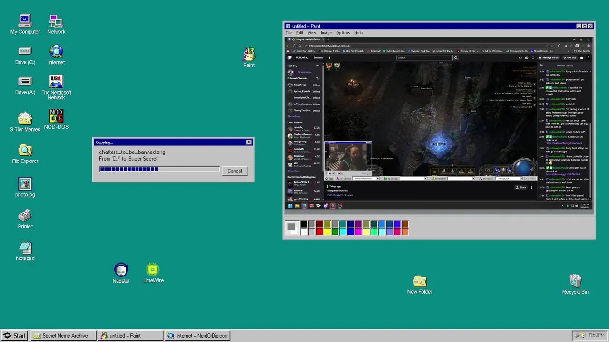The width and height of the screenshot is (609, 342).
Task: Click Share button under the Twitch video
Action: pos(521,187)
